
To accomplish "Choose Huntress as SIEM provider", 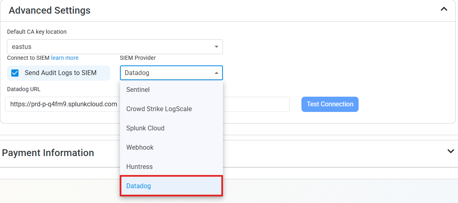I will pyautogui.click(x=171, y=166).
